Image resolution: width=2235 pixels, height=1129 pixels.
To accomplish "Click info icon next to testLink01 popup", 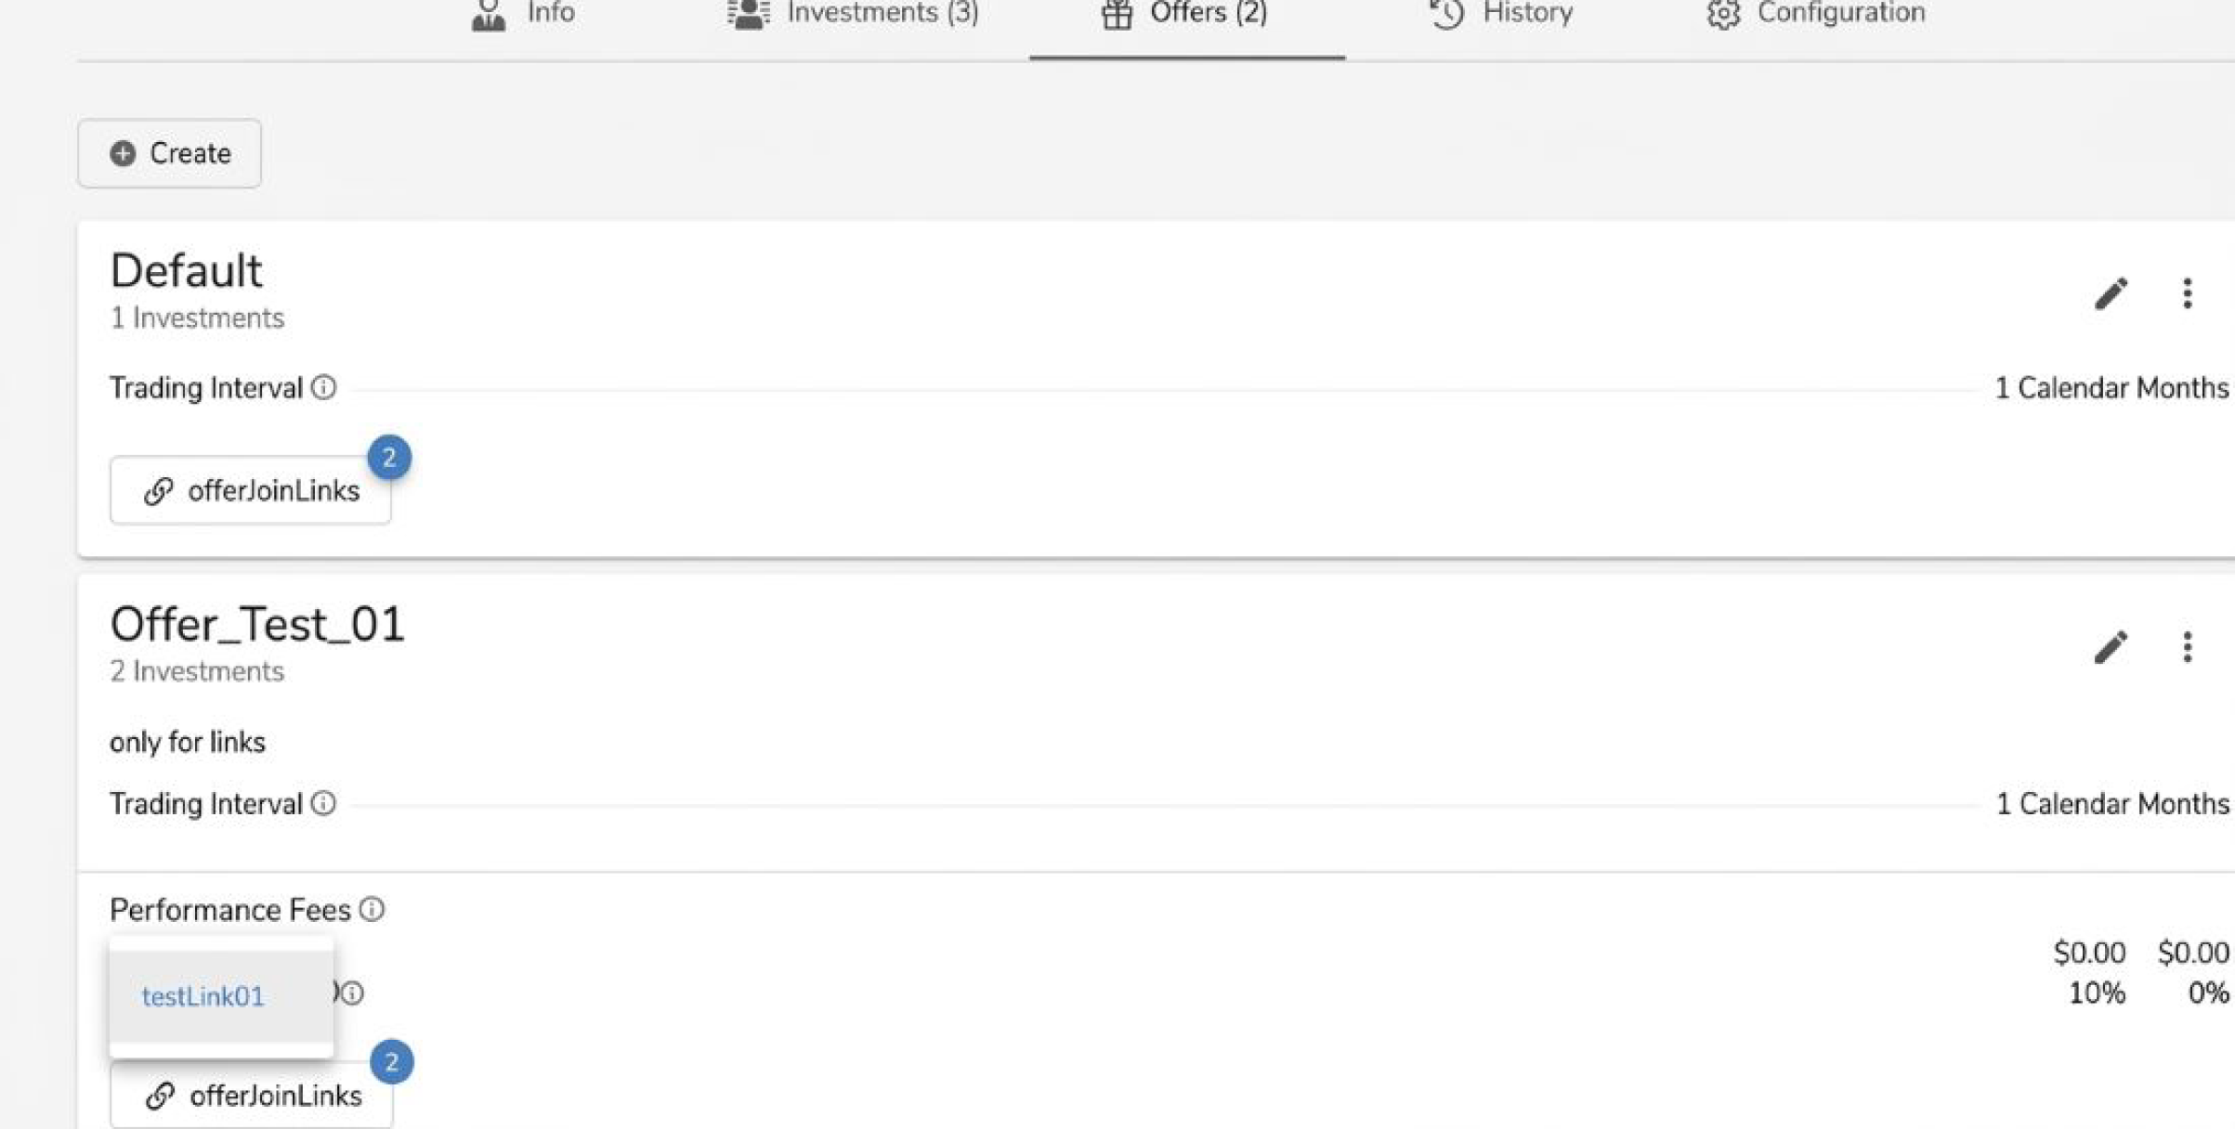I will 352,993.
